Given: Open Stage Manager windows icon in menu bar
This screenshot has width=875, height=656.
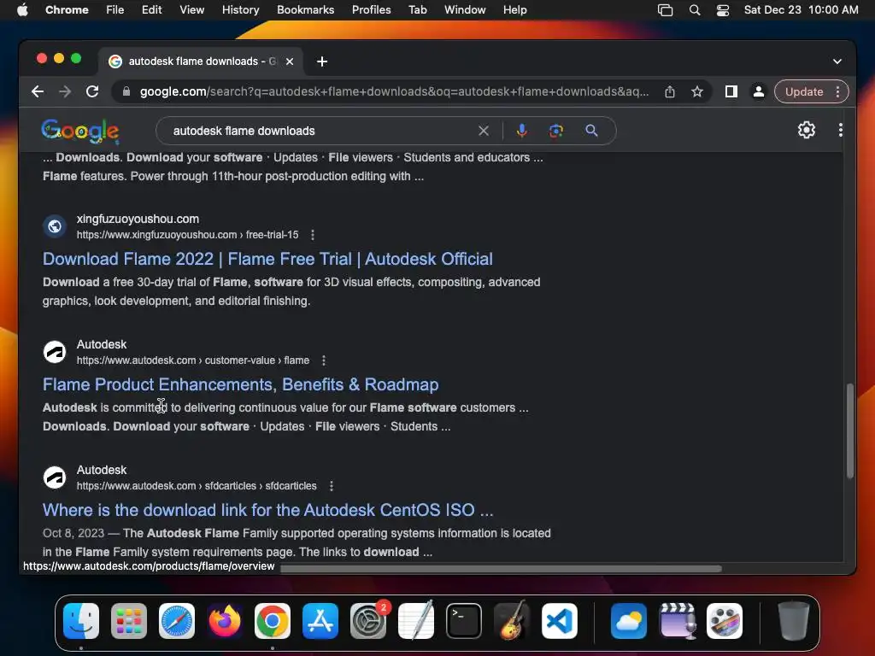Looking at the screenshot, I should click(665, 9).
